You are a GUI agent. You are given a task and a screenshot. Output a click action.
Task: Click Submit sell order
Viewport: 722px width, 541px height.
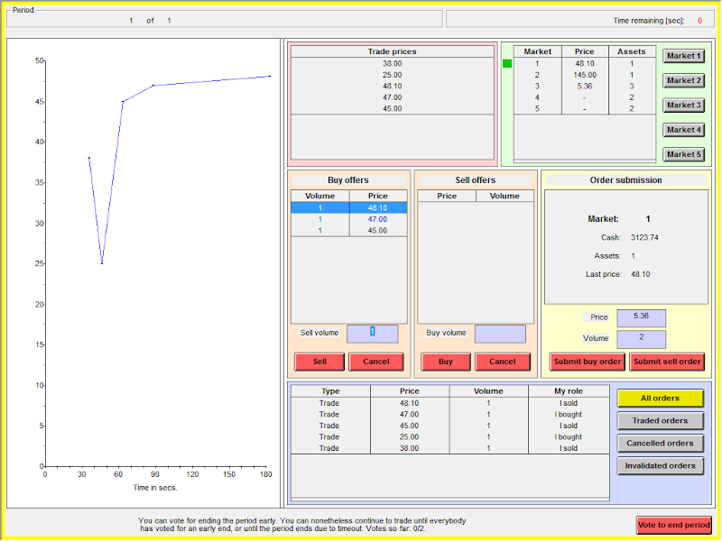click(667, 362)
